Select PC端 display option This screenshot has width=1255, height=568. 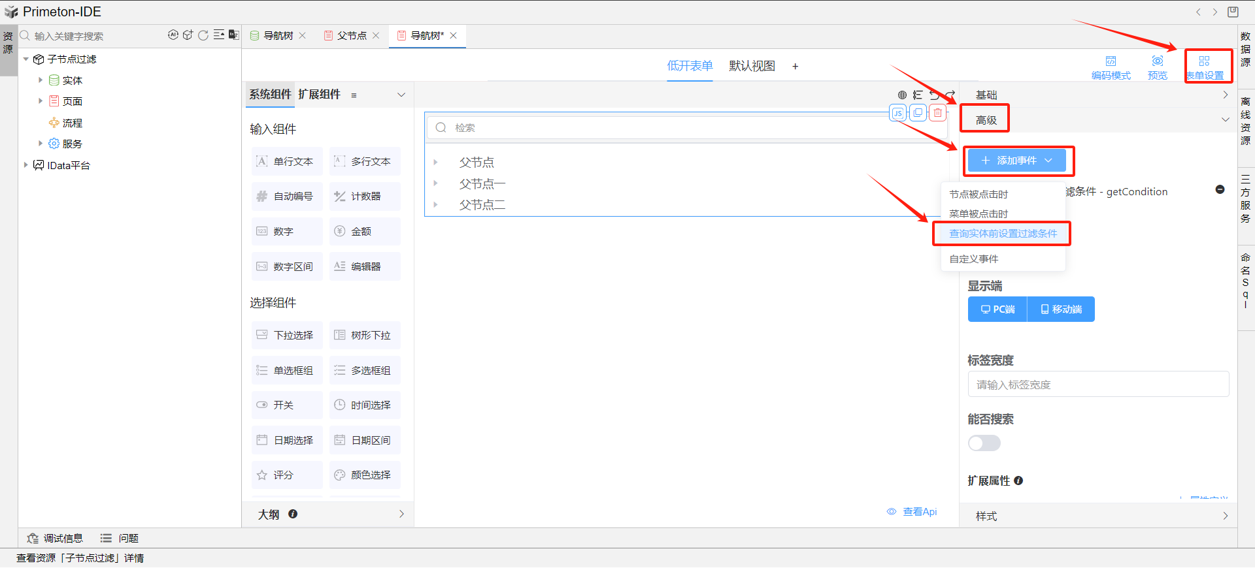[x=997, y=309]
